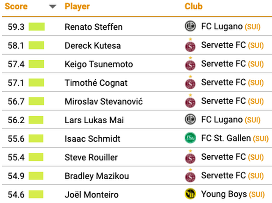Viewport: 272px width, 203px height.
Task: Click Young Boys yellow crest
Action: click(190, 194)
